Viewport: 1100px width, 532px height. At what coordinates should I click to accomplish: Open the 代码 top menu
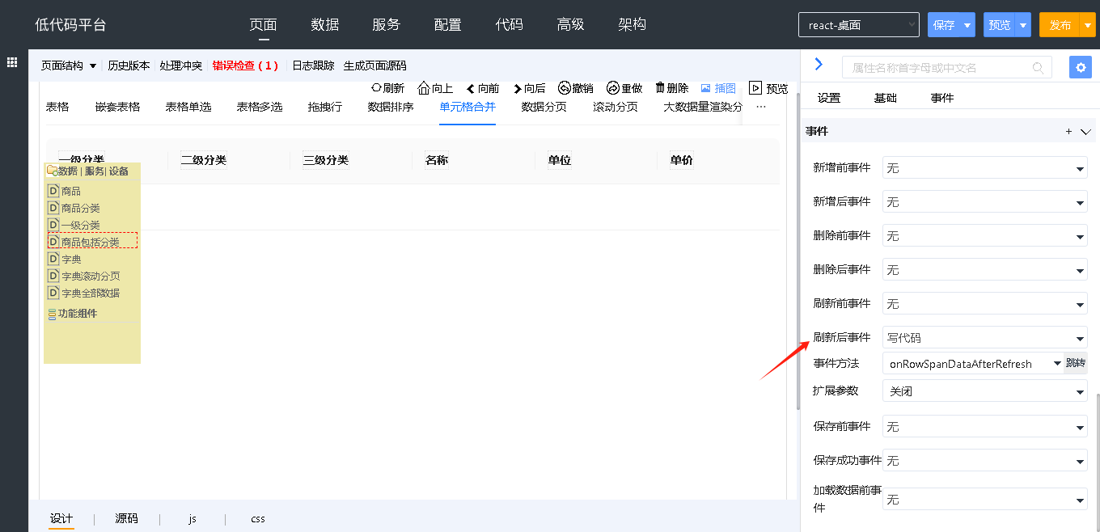(x=510, y=24)
